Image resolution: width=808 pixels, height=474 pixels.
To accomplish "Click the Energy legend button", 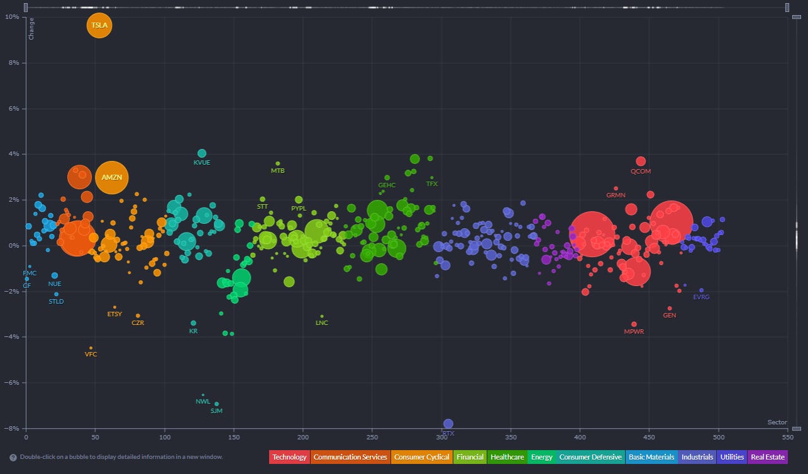I will point(541,457).
